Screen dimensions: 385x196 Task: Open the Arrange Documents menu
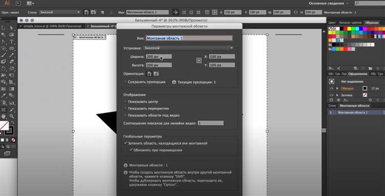click(x=30, y=3)
